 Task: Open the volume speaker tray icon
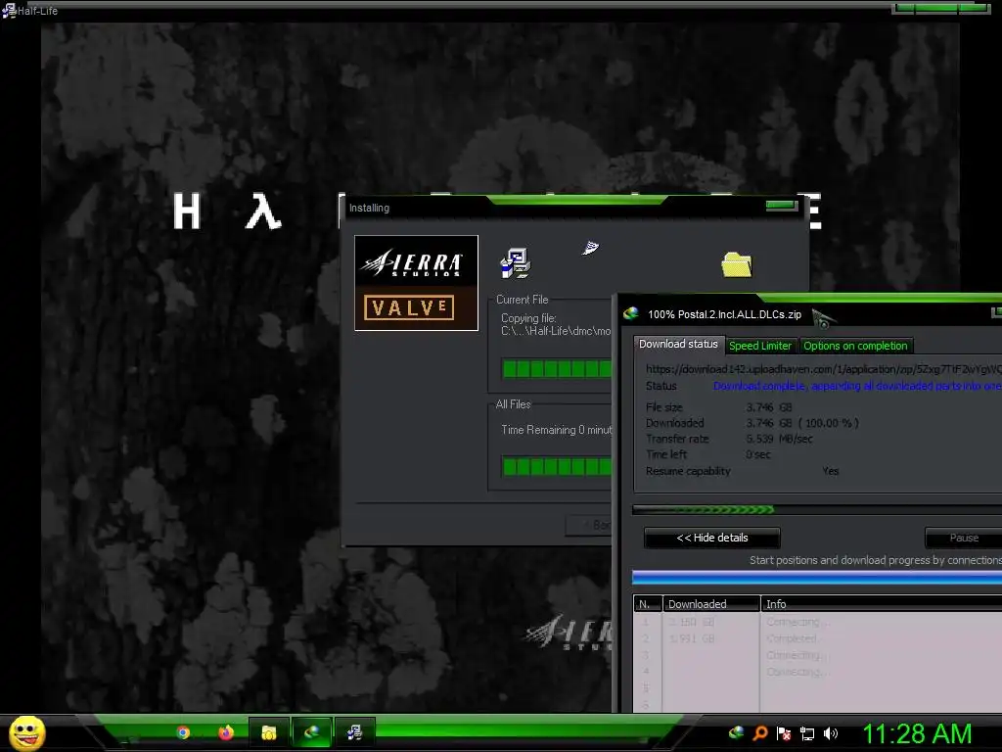tap(831, 733)
